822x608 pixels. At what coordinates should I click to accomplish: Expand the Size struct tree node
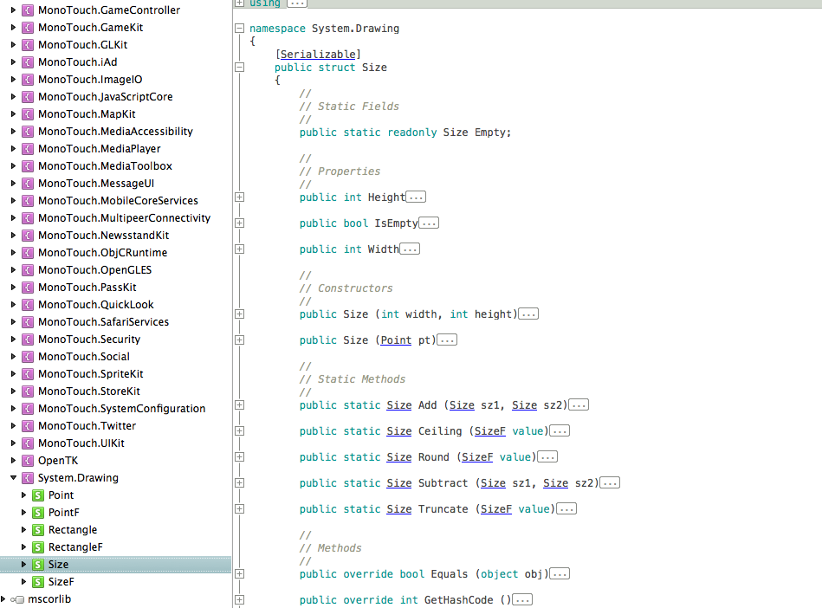(23, 564)
